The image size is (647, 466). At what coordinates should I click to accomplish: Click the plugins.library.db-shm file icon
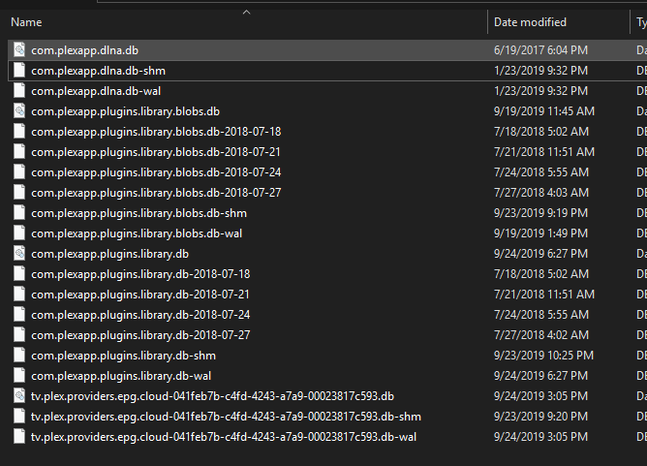[x=19, y=356]
